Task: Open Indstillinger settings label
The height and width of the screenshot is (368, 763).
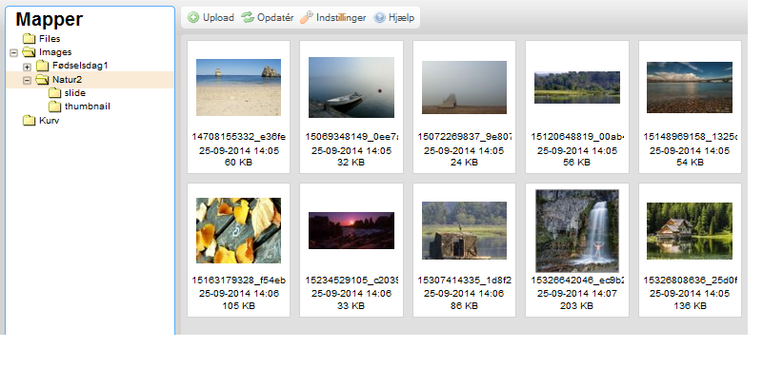Action: click(x=341, y=18)
